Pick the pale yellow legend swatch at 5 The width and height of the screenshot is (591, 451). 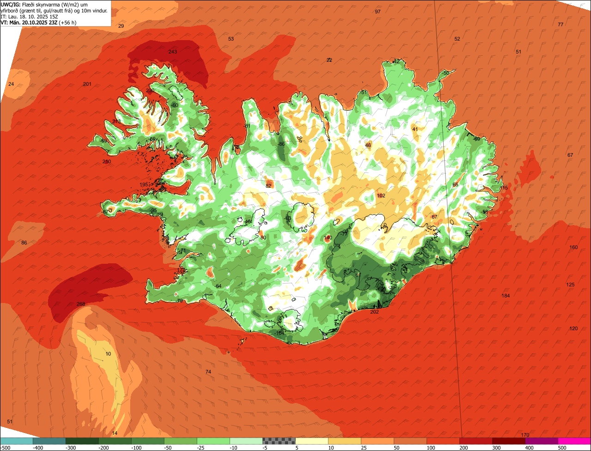[x=312, y=441]
